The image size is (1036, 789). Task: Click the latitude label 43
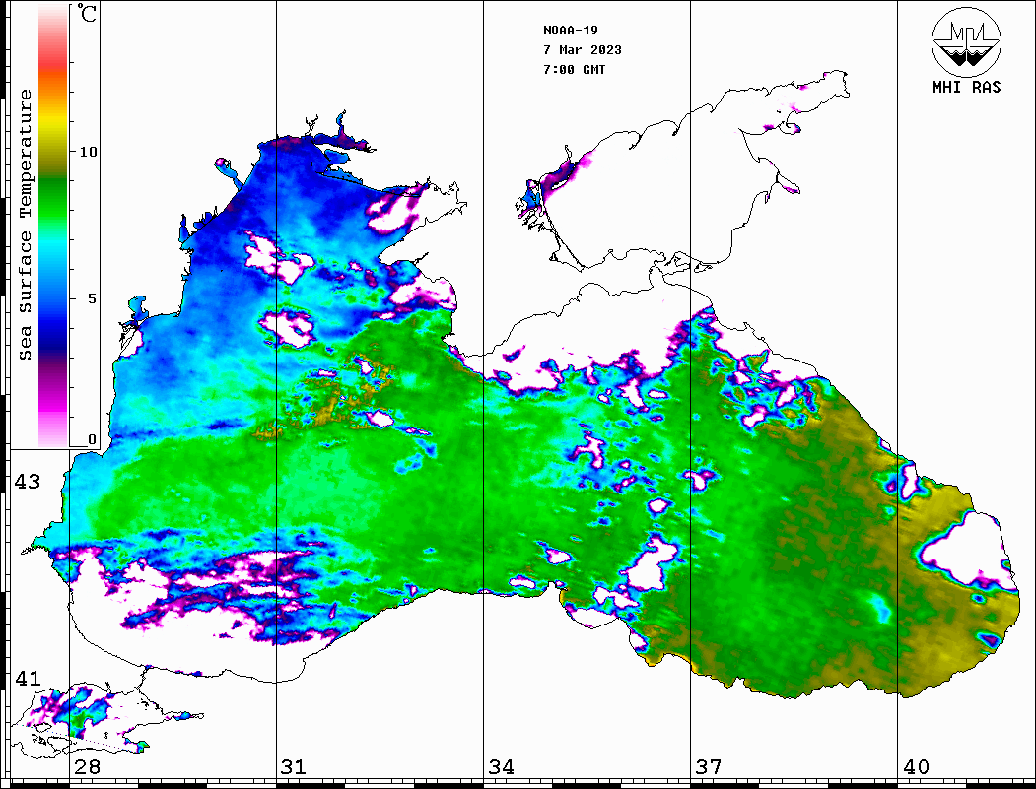click(27, 482)
